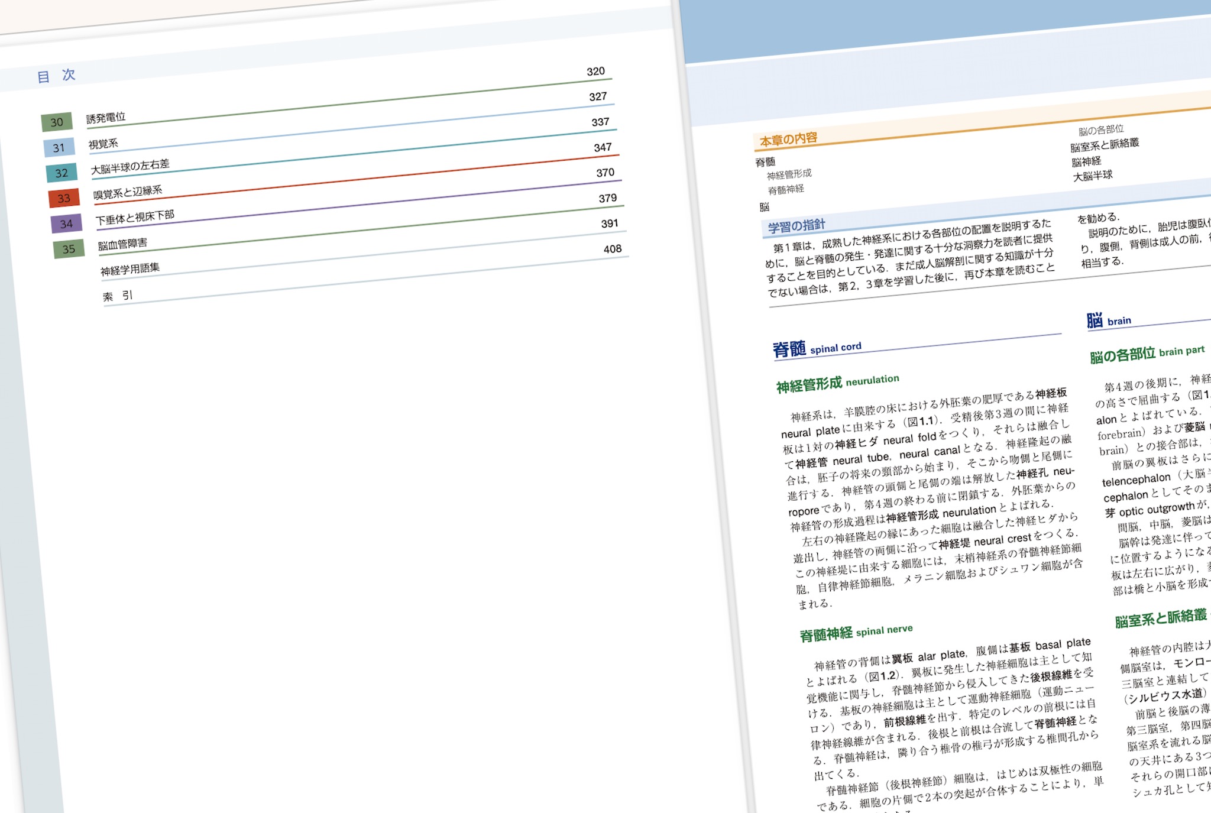Screen dimensions: 1211x813
Task: Click the light blue chapter 31 badge
Action: tap(59, 147)
